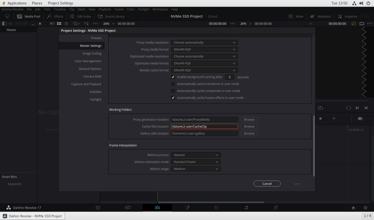This screenshot has height=220, width=374.
Task: Toggle the bin list sidebar icon
Action: tap(4, 23)
